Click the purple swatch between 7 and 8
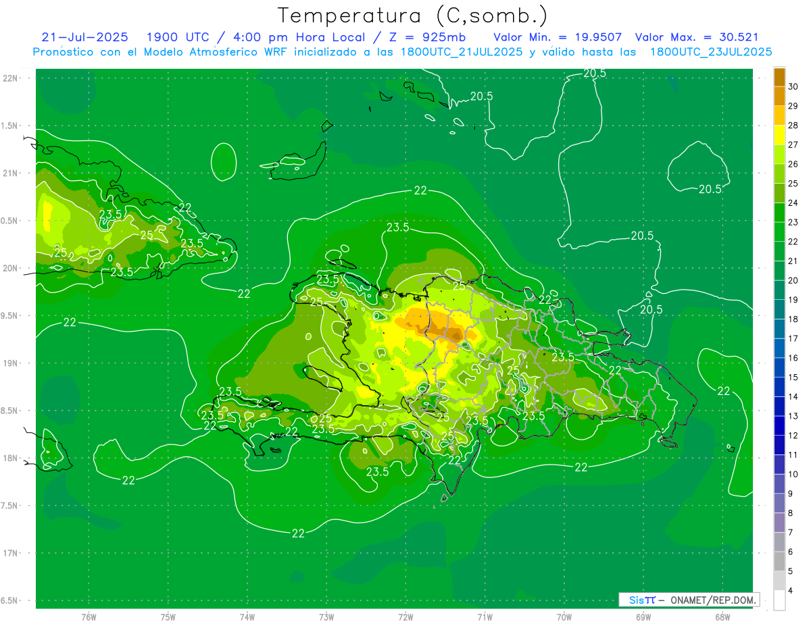811x626 pixels. [x=779, y=523]
